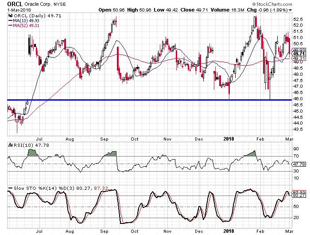
Task: Click the Feb label on price chart axis
Action: pos(260,139)
